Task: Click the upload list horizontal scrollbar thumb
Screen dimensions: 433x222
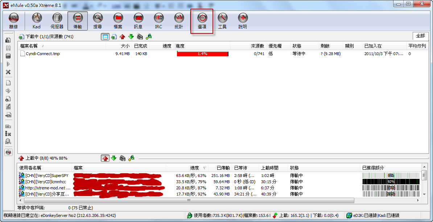Action: (189, 201)
